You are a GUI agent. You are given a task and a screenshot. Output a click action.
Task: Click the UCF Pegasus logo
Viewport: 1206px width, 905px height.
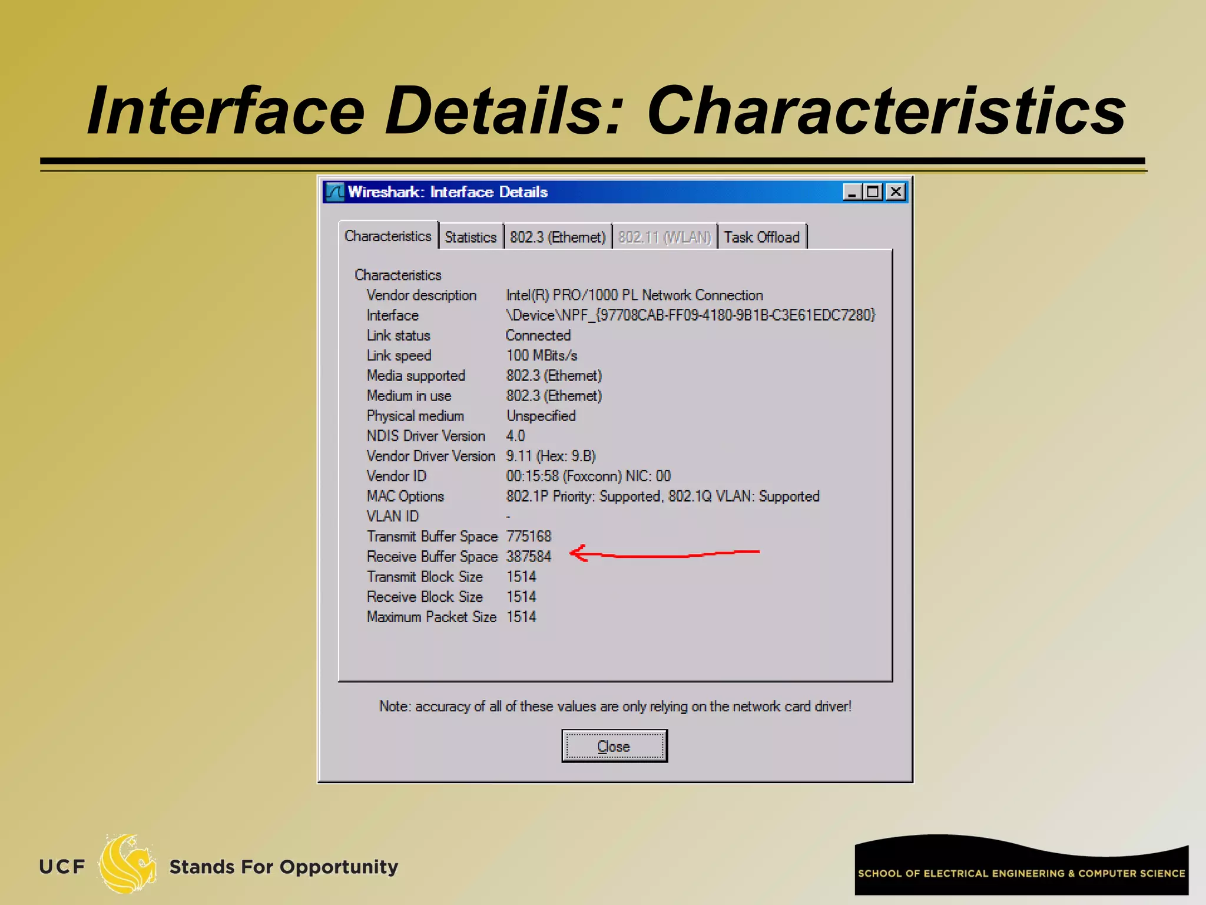tap(127, 864)
